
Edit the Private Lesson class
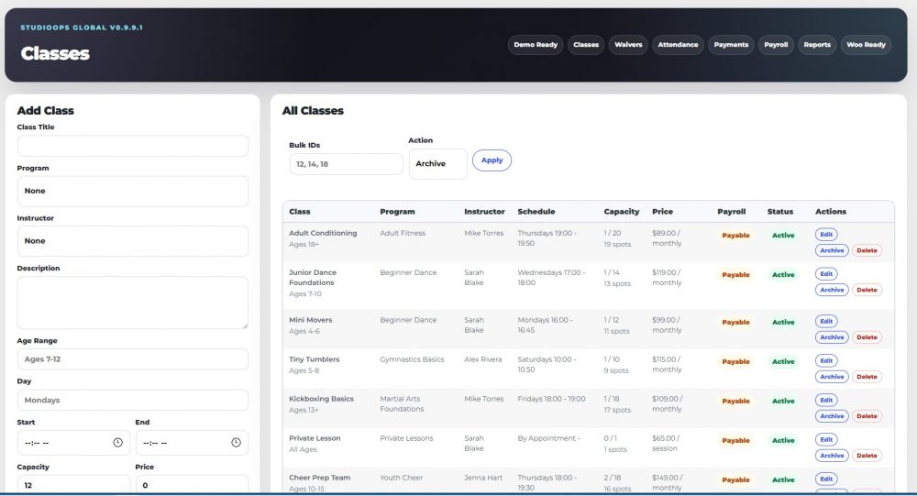point(826,439)
